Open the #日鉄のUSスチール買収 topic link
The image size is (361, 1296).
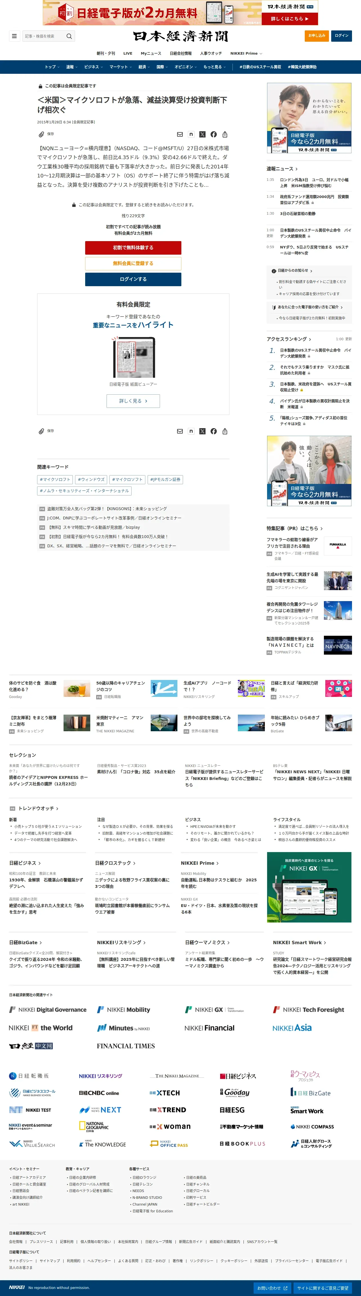[x=260, y=67]
